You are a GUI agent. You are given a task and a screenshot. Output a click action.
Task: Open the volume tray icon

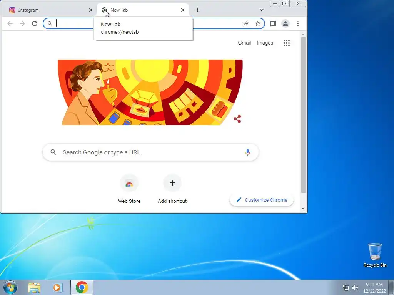tap(355, 288)
